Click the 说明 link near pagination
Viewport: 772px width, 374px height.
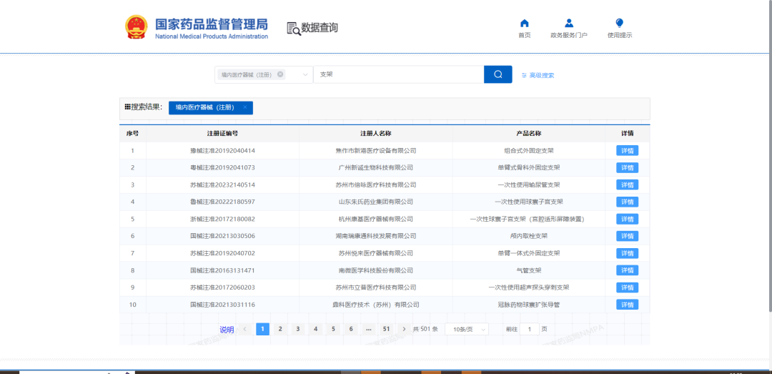(x=227, y=330)
